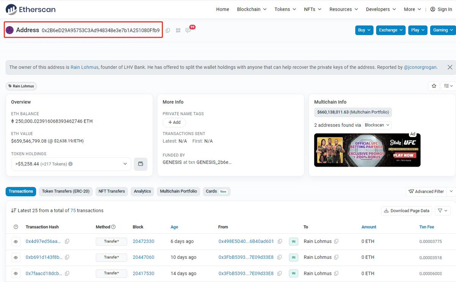Expand the NFTs menu
Image resolution: width=456 pixels, height=282 pixels.
[x=313, y=9]
